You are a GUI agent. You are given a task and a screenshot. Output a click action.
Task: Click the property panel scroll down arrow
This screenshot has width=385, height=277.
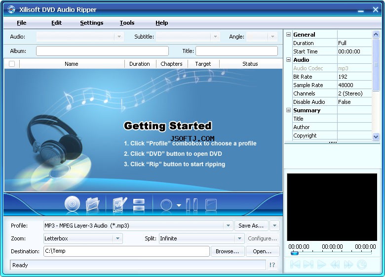[376, 137]
